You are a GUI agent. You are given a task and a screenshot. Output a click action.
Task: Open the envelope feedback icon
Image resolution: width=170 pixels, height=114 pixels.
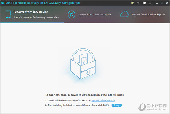pyautogui.click(x=144, y=3)
